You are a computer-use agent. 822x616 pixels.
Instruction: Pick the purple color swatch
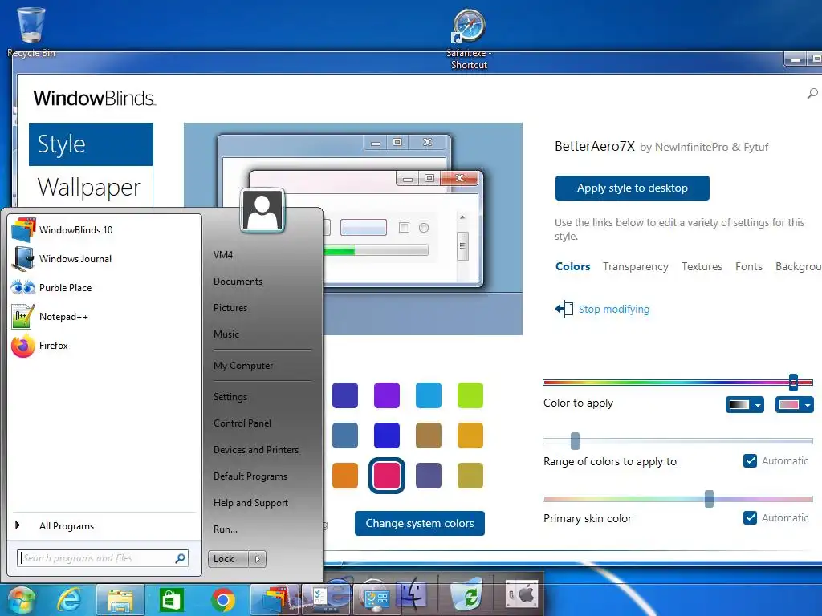pyautogui.click(x=386, y=395)
